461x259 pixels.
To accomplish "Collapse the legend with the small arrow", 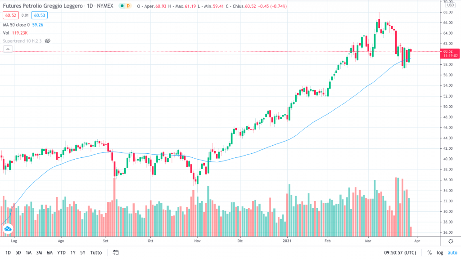I will click(8, 49).
